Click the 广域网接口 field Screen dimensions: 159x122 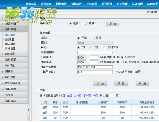(95, 72)
